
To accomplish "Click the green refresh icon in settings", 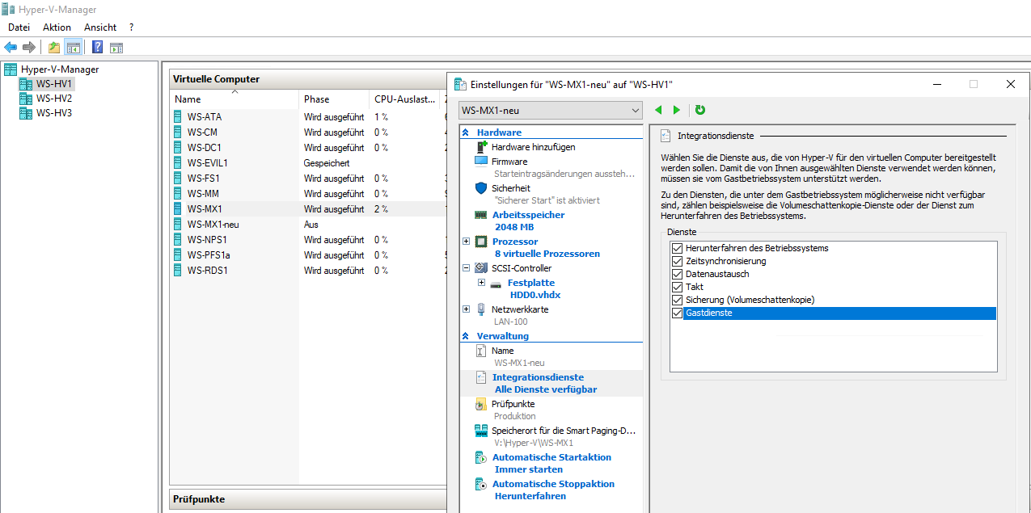I will coord(700,110).
